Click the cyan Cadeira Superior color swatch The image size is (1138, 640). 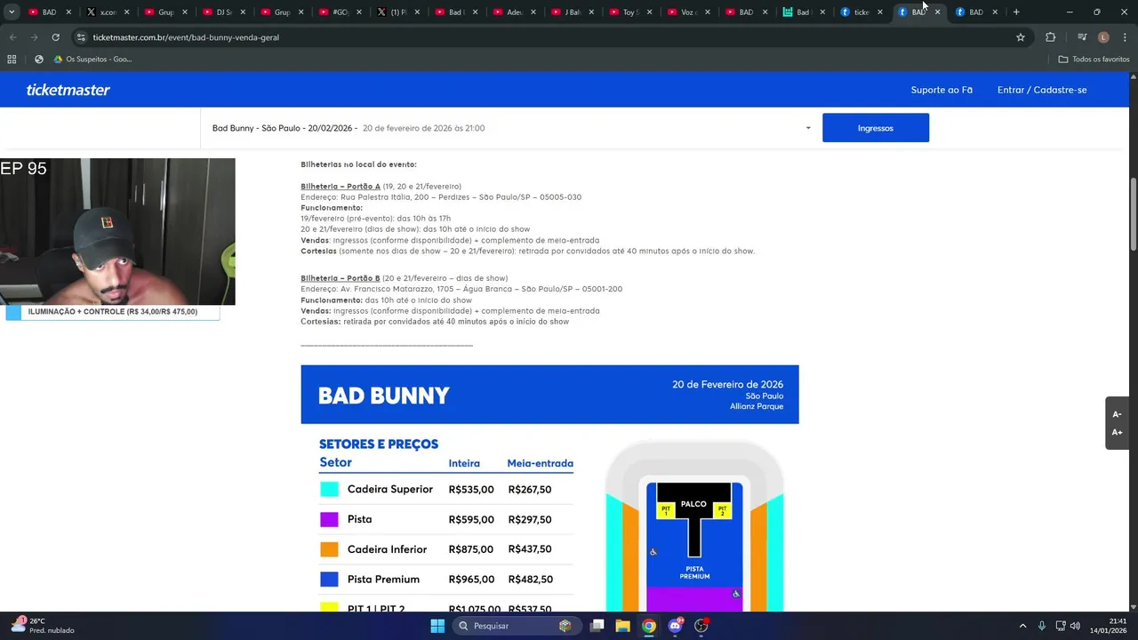tap(329, 489)
